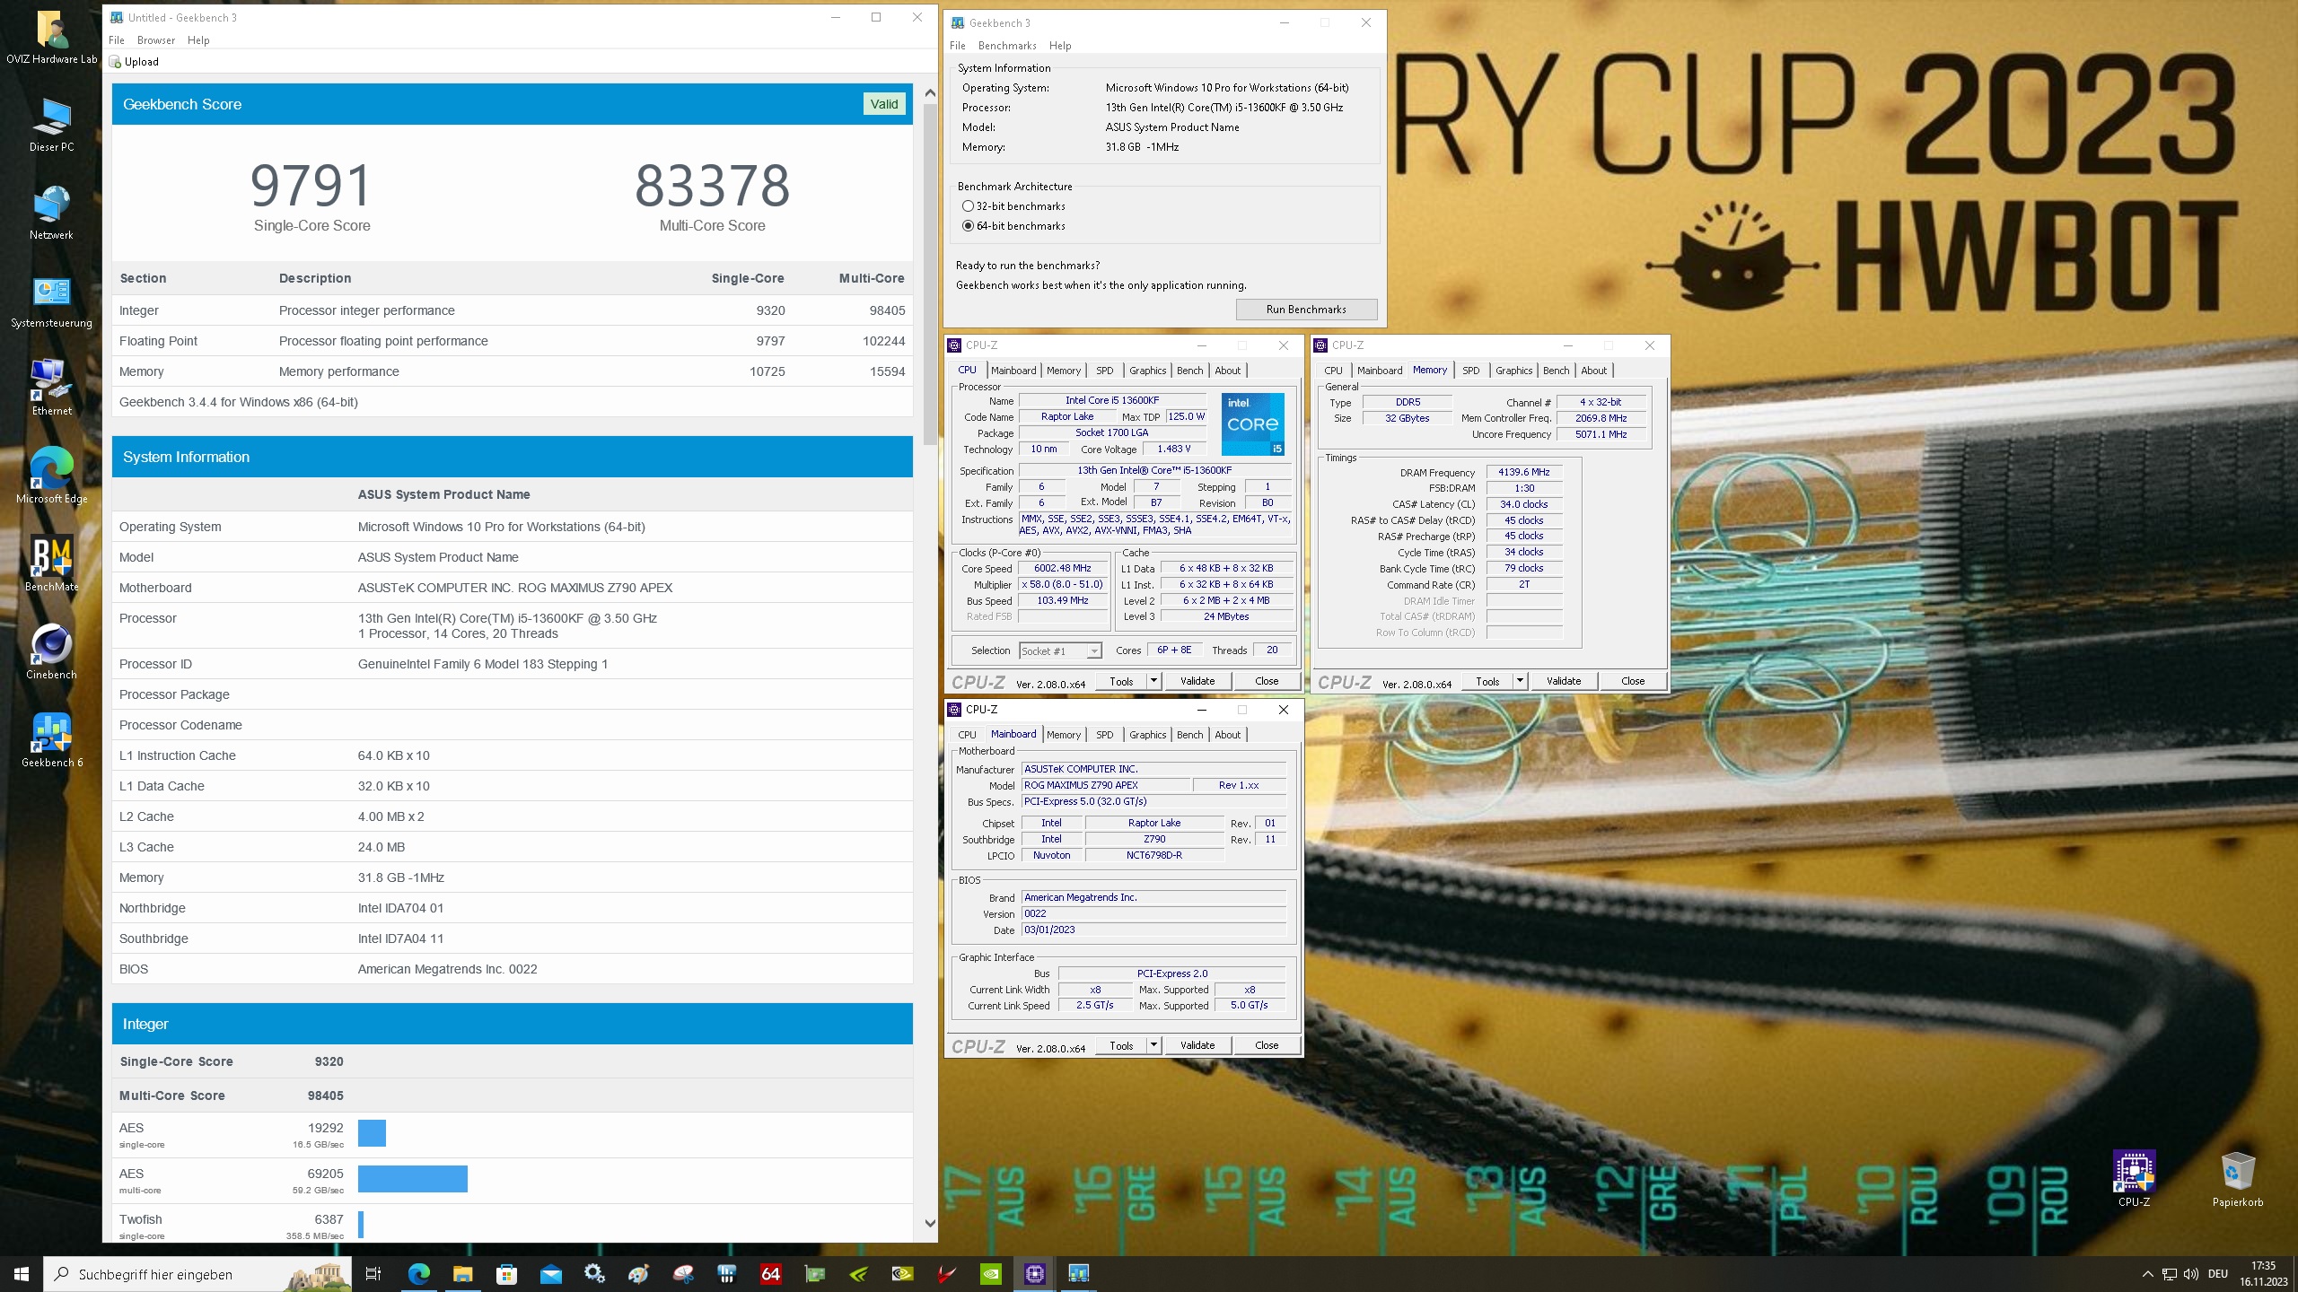Image resolution: width=2298 pixels, height=1292 pixels.
Task: Click scrollbar down arrow in Geekbench results
Action: point(930,1223)
